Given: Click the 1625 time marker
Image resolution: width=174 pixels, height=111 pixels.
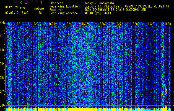Looking at the screenshot, I should 85,24.
